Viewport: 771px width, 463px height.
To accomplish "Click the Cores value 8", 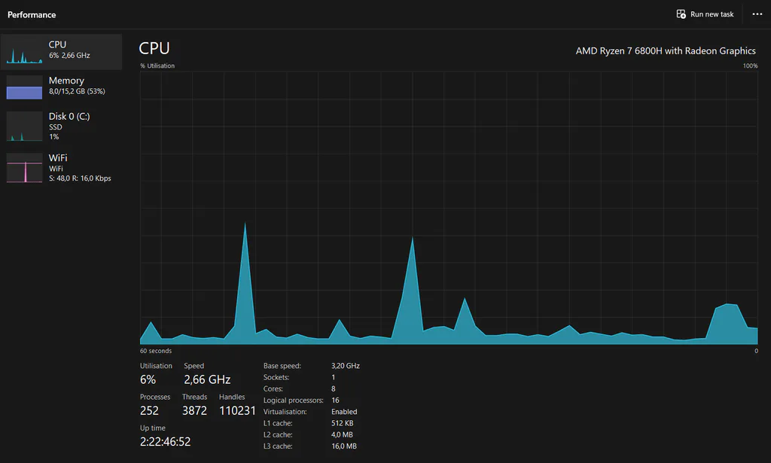I will [x=334, y=388].
